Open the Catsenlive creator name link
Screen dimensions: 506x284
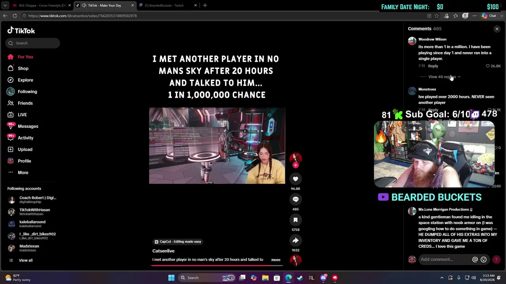[163, 251]
